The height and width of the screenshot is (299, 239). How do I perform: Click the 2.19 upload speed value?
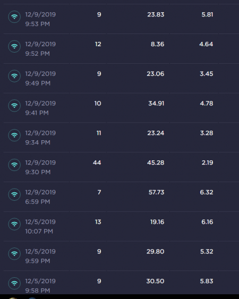tap(207, 163)
